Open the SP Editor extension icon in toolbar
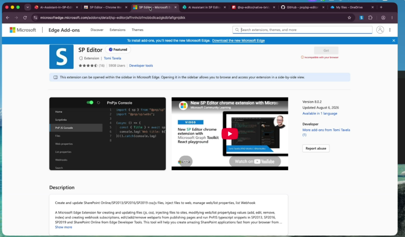The image size is (405, 237). 361,17
